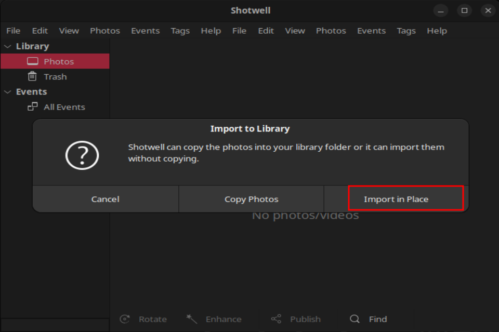Open the File menu right after a Help menu
Viewport: 499px width, 332px height.
239,31
